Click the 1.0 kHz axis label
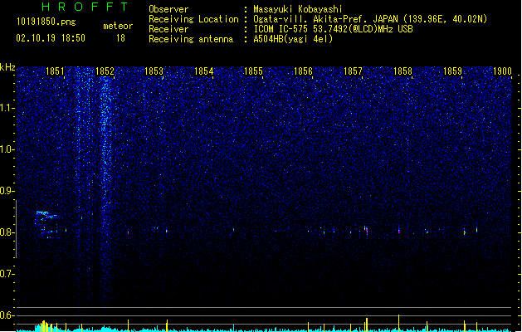This screenshot has height=332, width=522. (x=7, y=149)
